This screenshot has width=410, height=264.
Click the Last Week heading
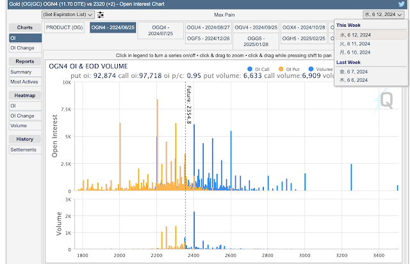click(x=348, y=63)
